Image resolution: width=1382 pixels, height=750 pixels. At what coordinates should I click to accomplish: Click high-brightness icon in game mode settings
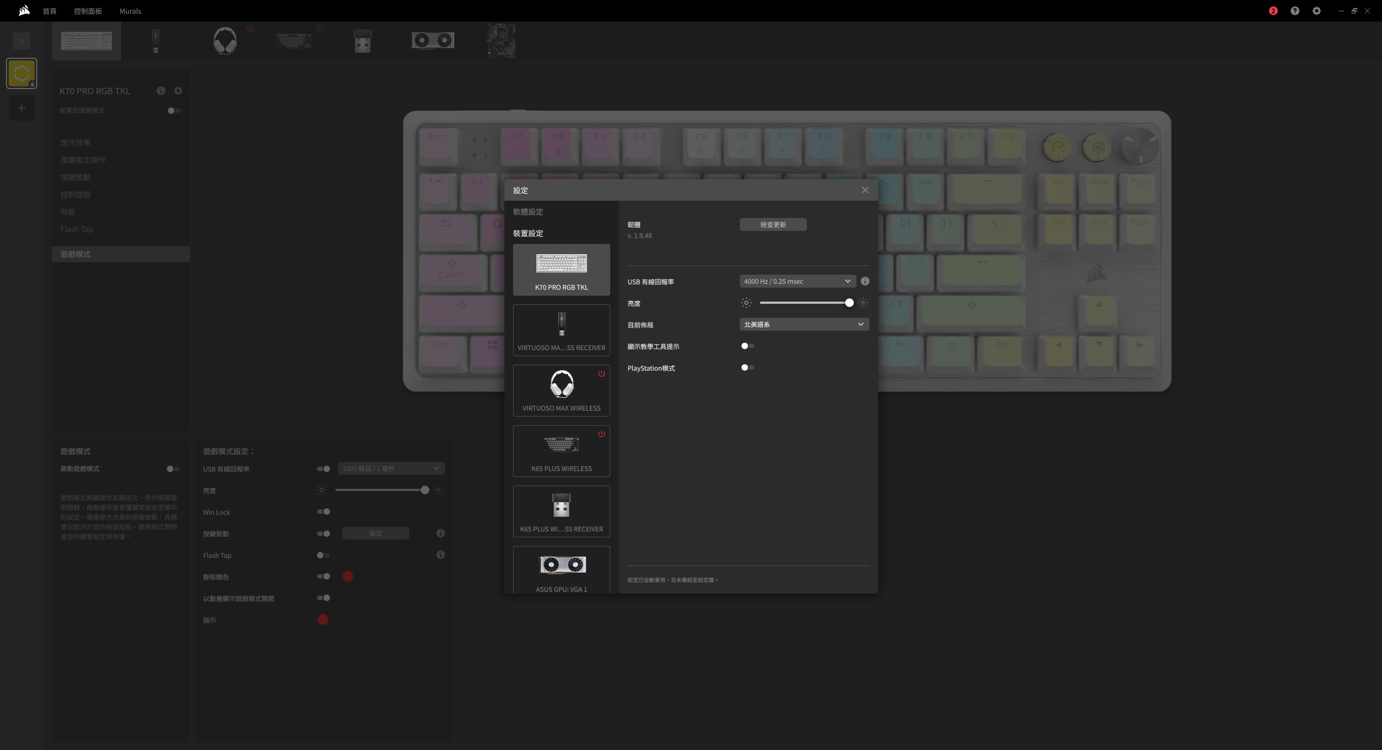pos(439,490)
